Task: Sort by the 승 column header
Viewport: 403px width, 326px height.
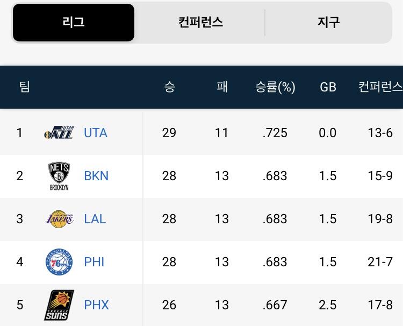Action: (x=169, y=87)
